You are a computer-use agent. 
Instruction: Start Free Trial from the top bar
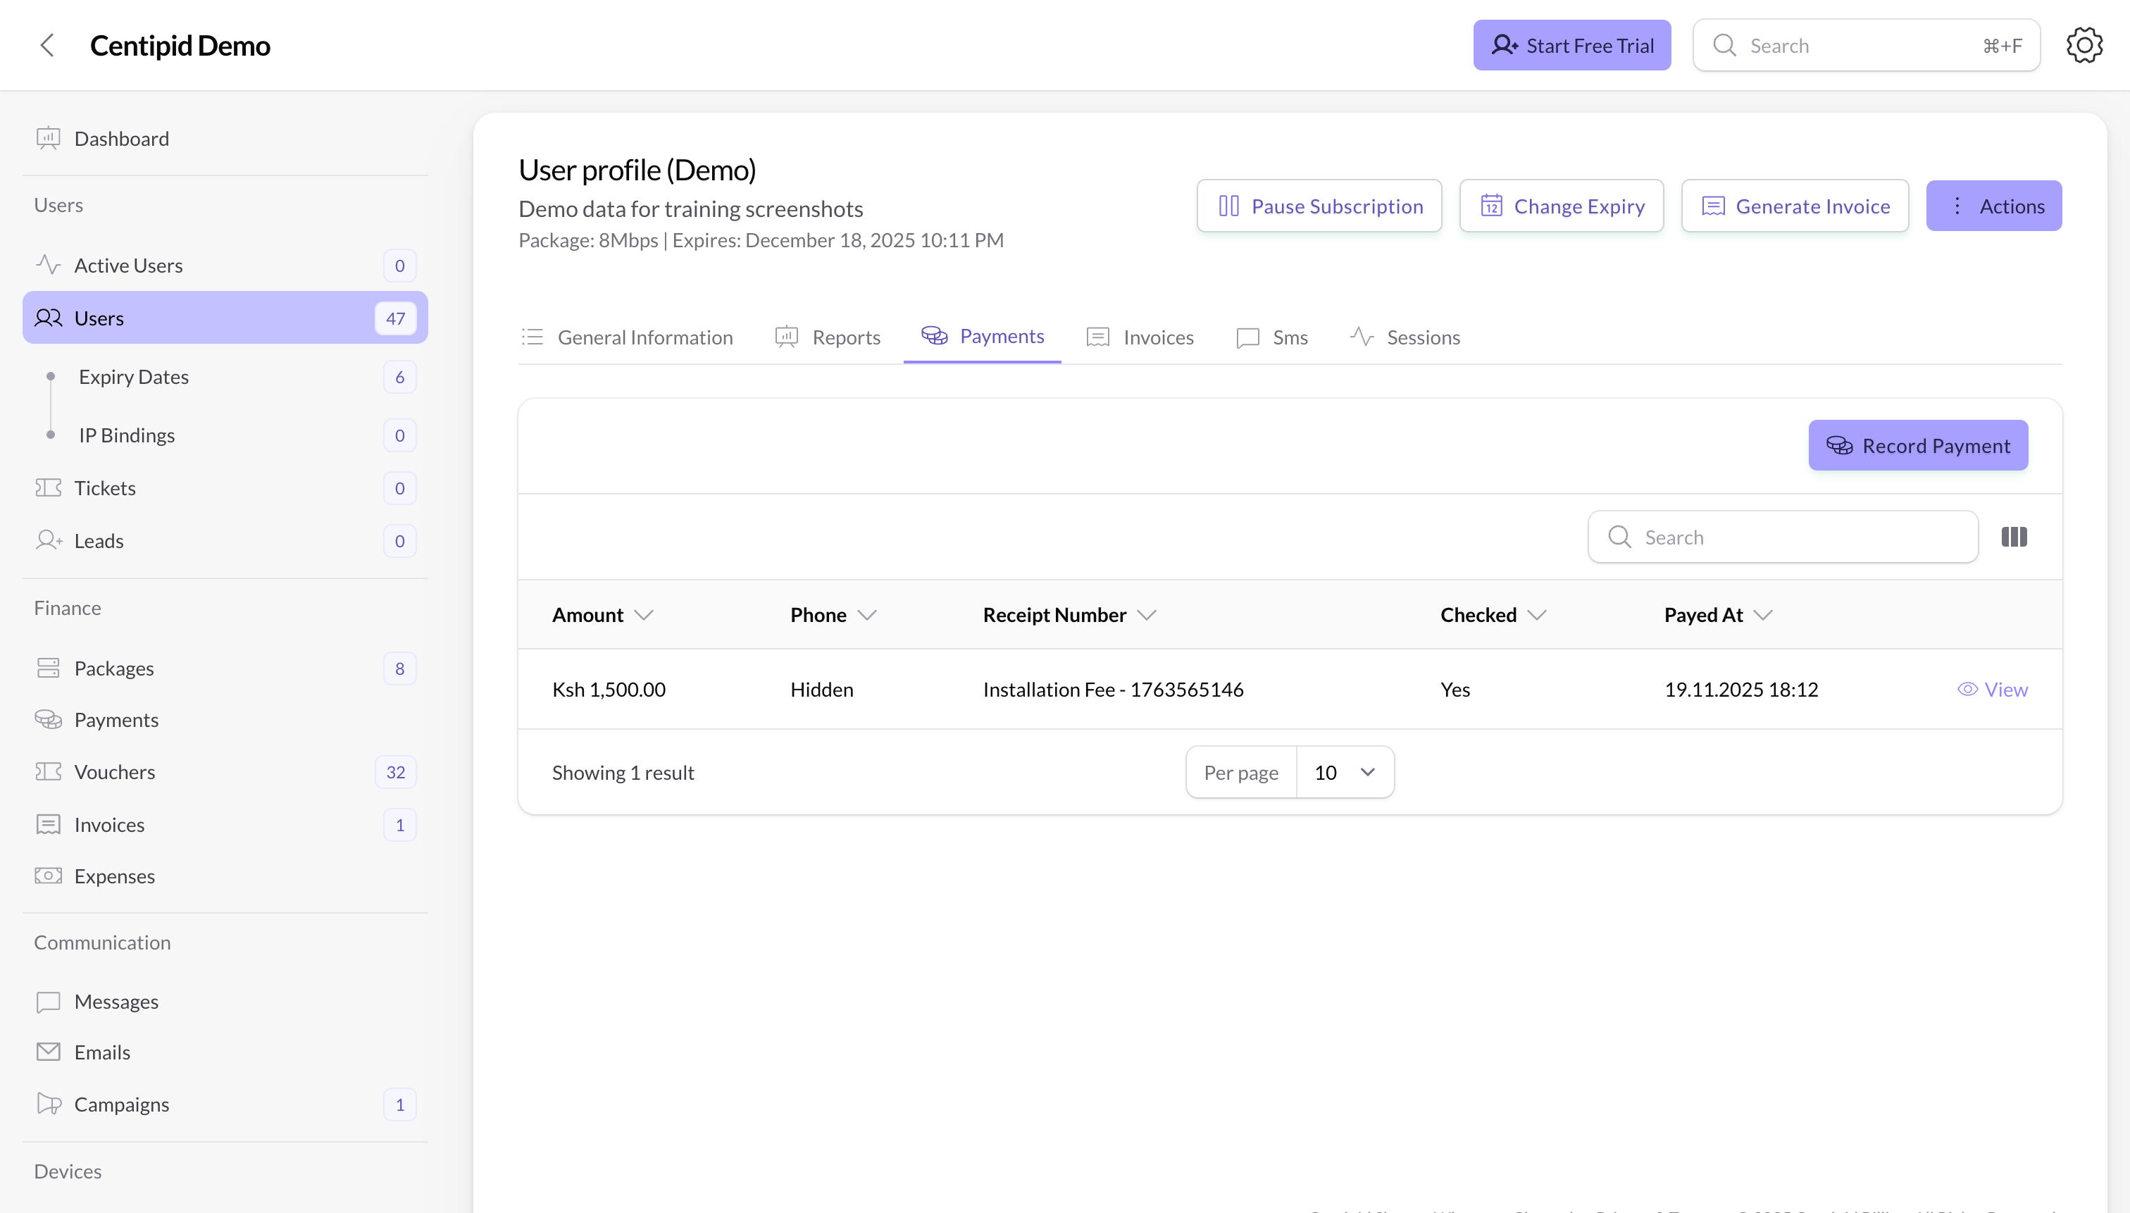coord(1571,45)
